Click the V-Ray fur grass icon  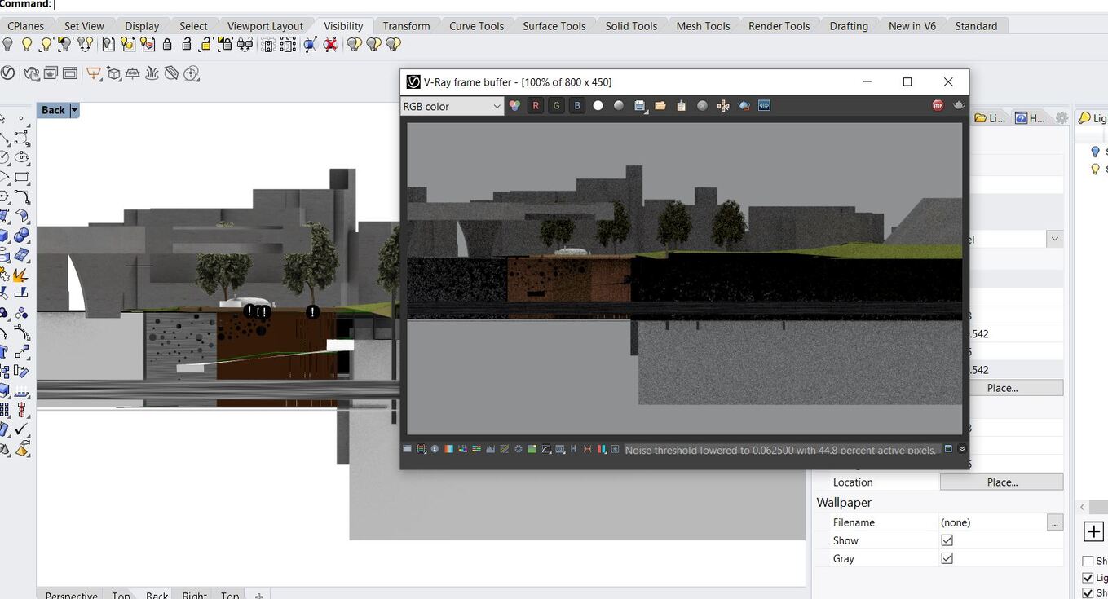click(152, 73)
